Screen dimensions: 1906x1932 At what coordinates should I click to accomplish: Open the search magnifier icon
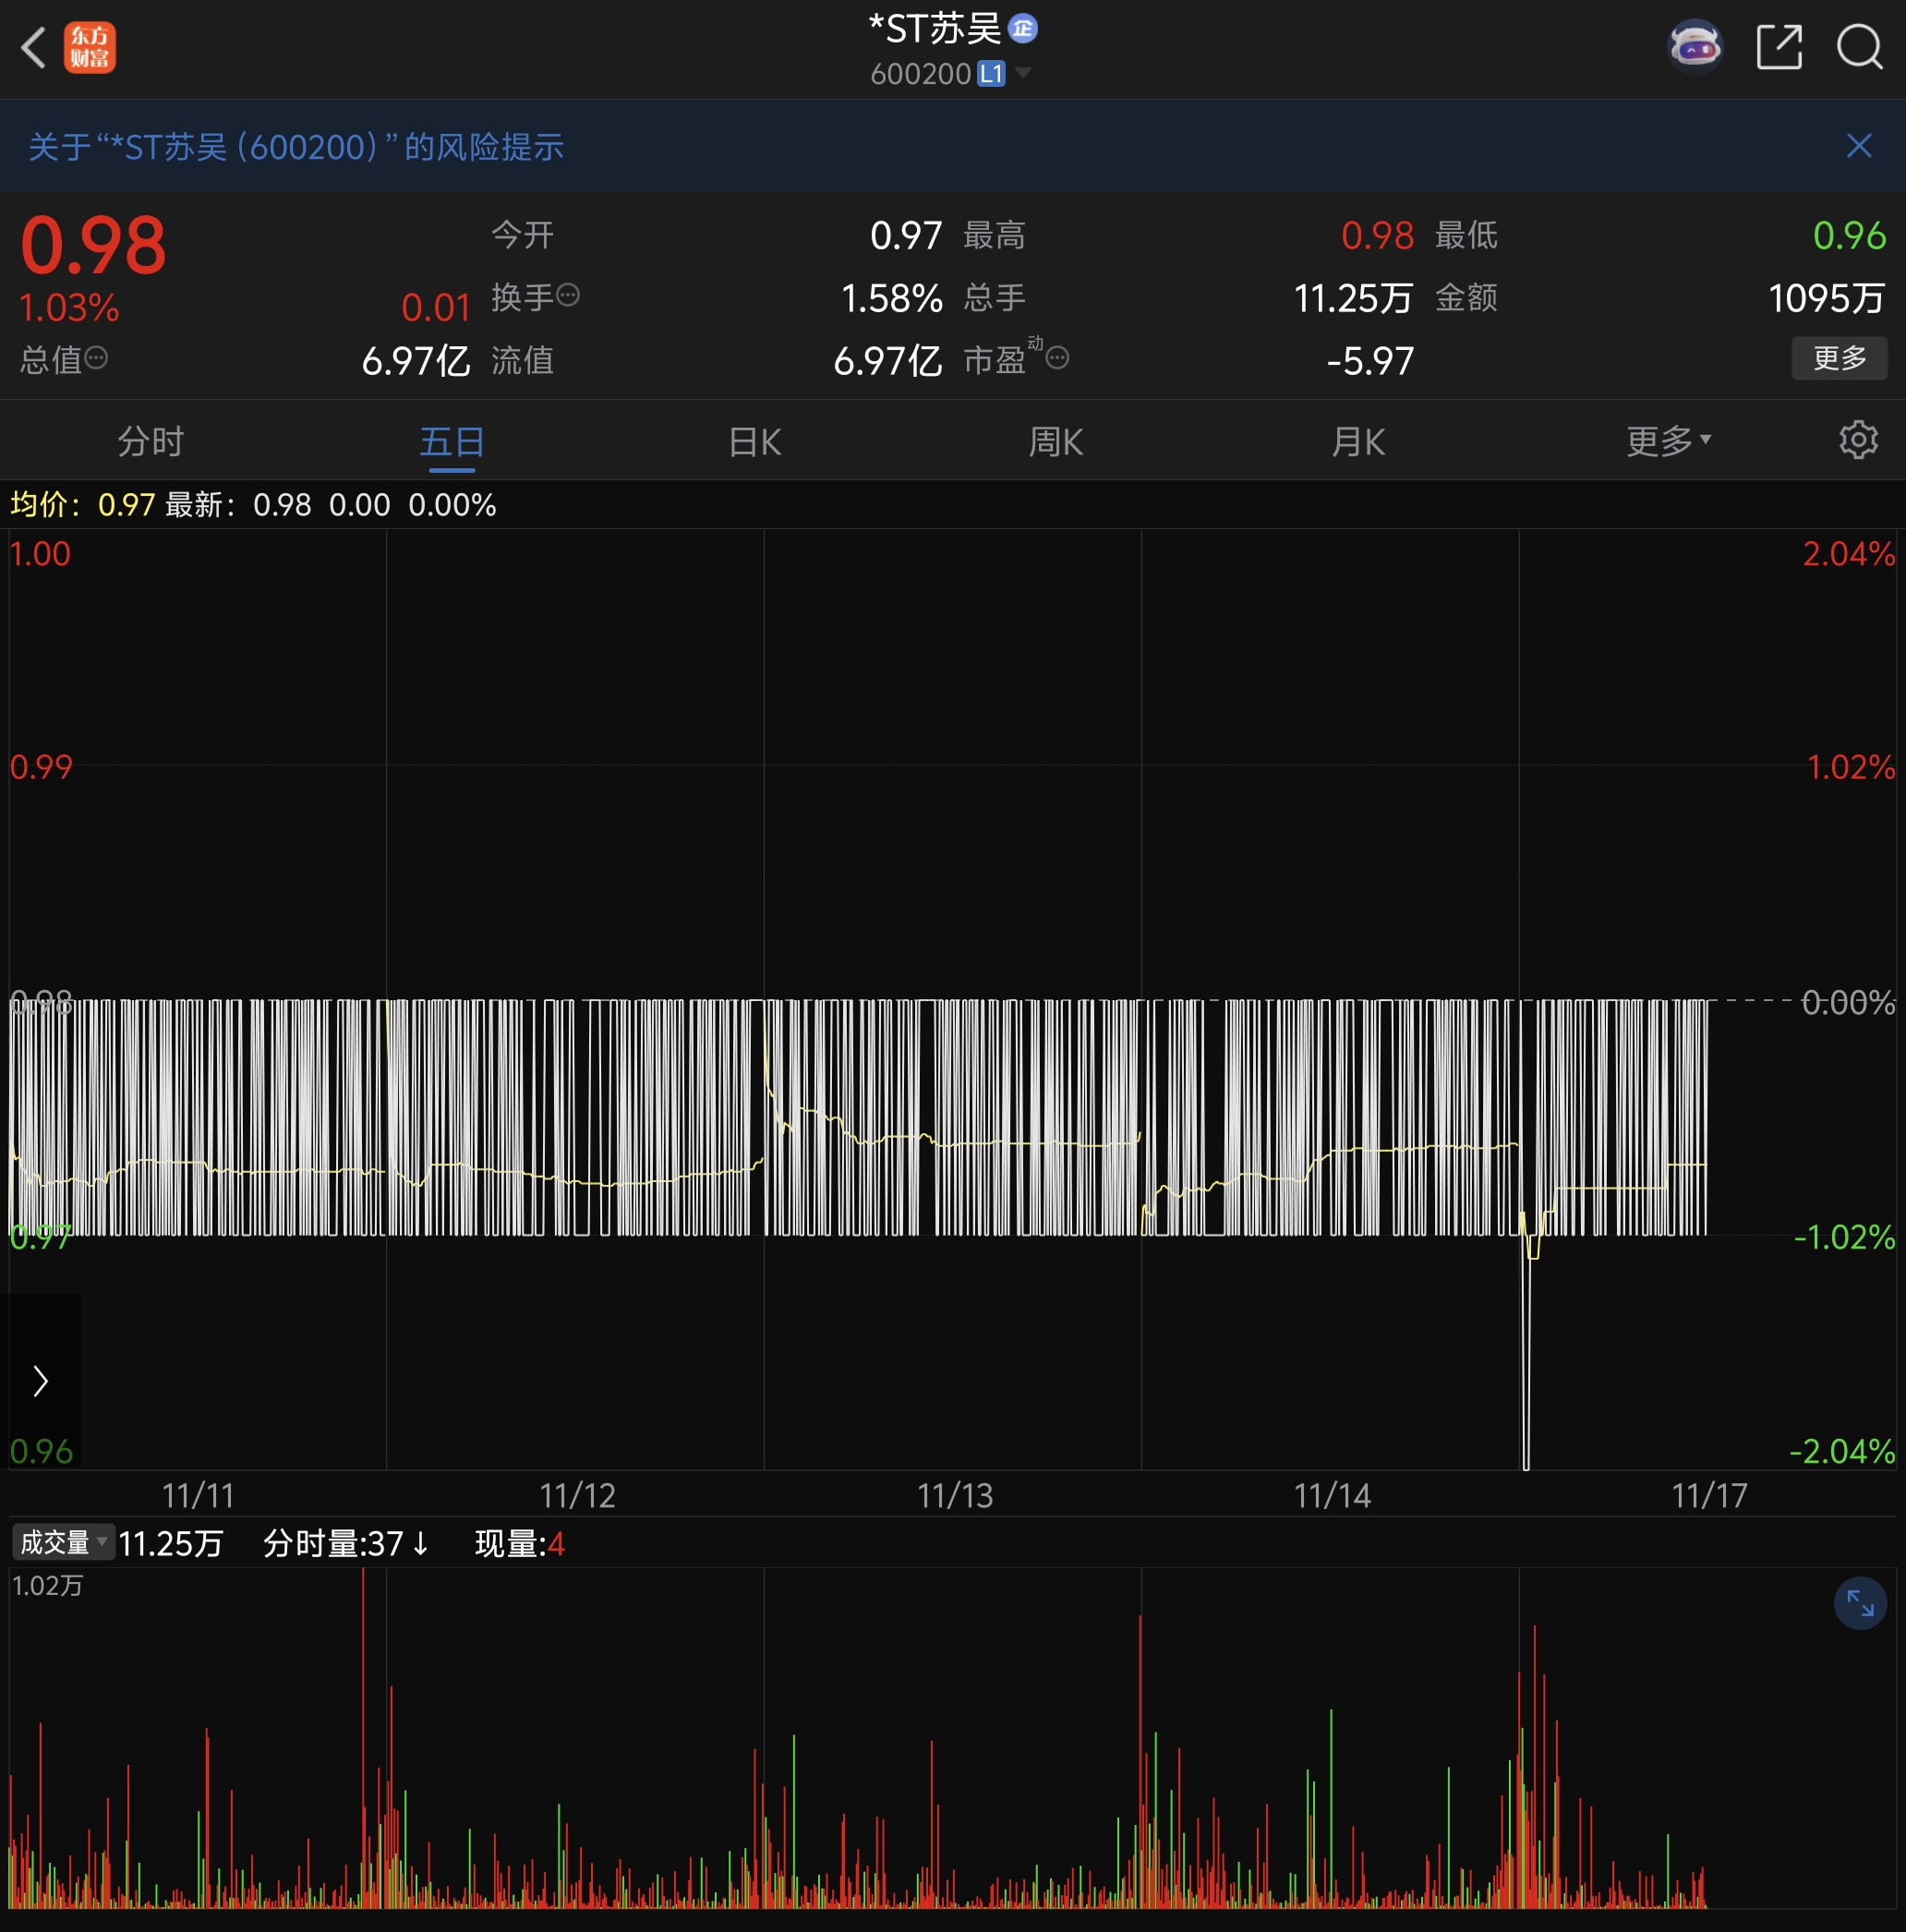point(1859,47)
